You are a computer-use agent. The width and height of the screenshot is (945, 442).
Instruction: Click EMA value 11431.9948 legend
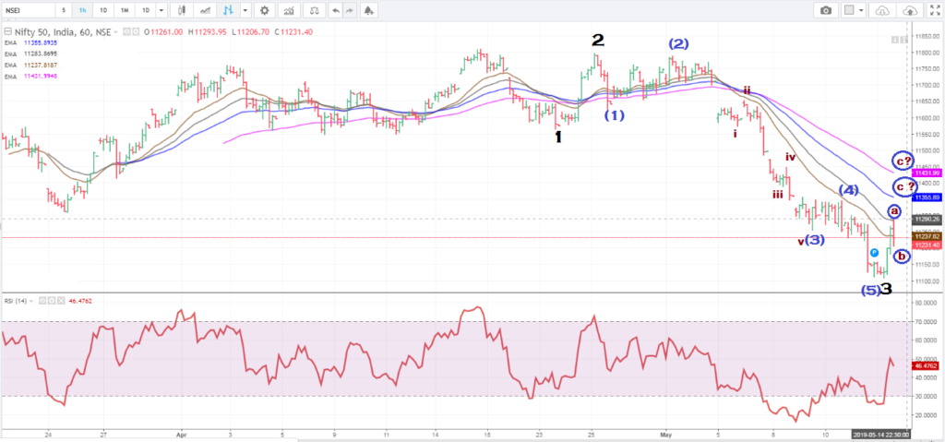pos(42,75)
